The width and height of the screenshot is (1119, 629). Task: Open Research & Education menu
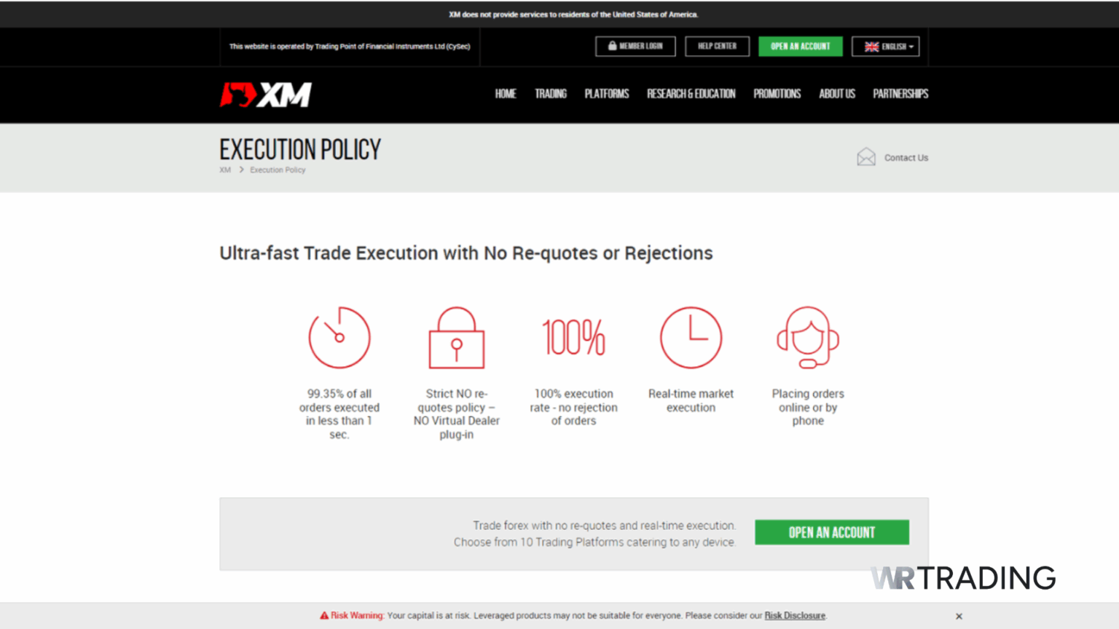point(691,94)
